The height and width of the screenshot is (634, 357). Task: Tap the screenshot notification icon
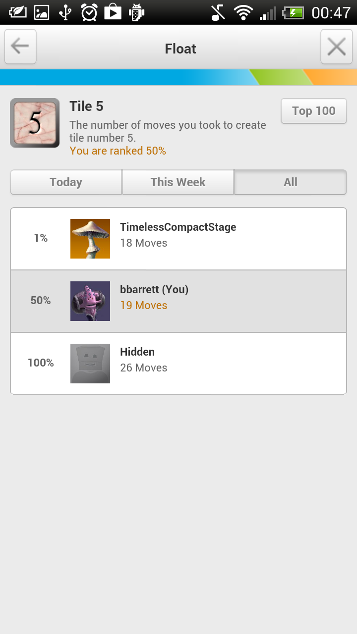click(42, 12)
